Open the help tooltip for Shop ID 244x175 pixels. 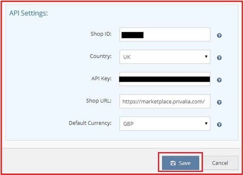[219, 35]
